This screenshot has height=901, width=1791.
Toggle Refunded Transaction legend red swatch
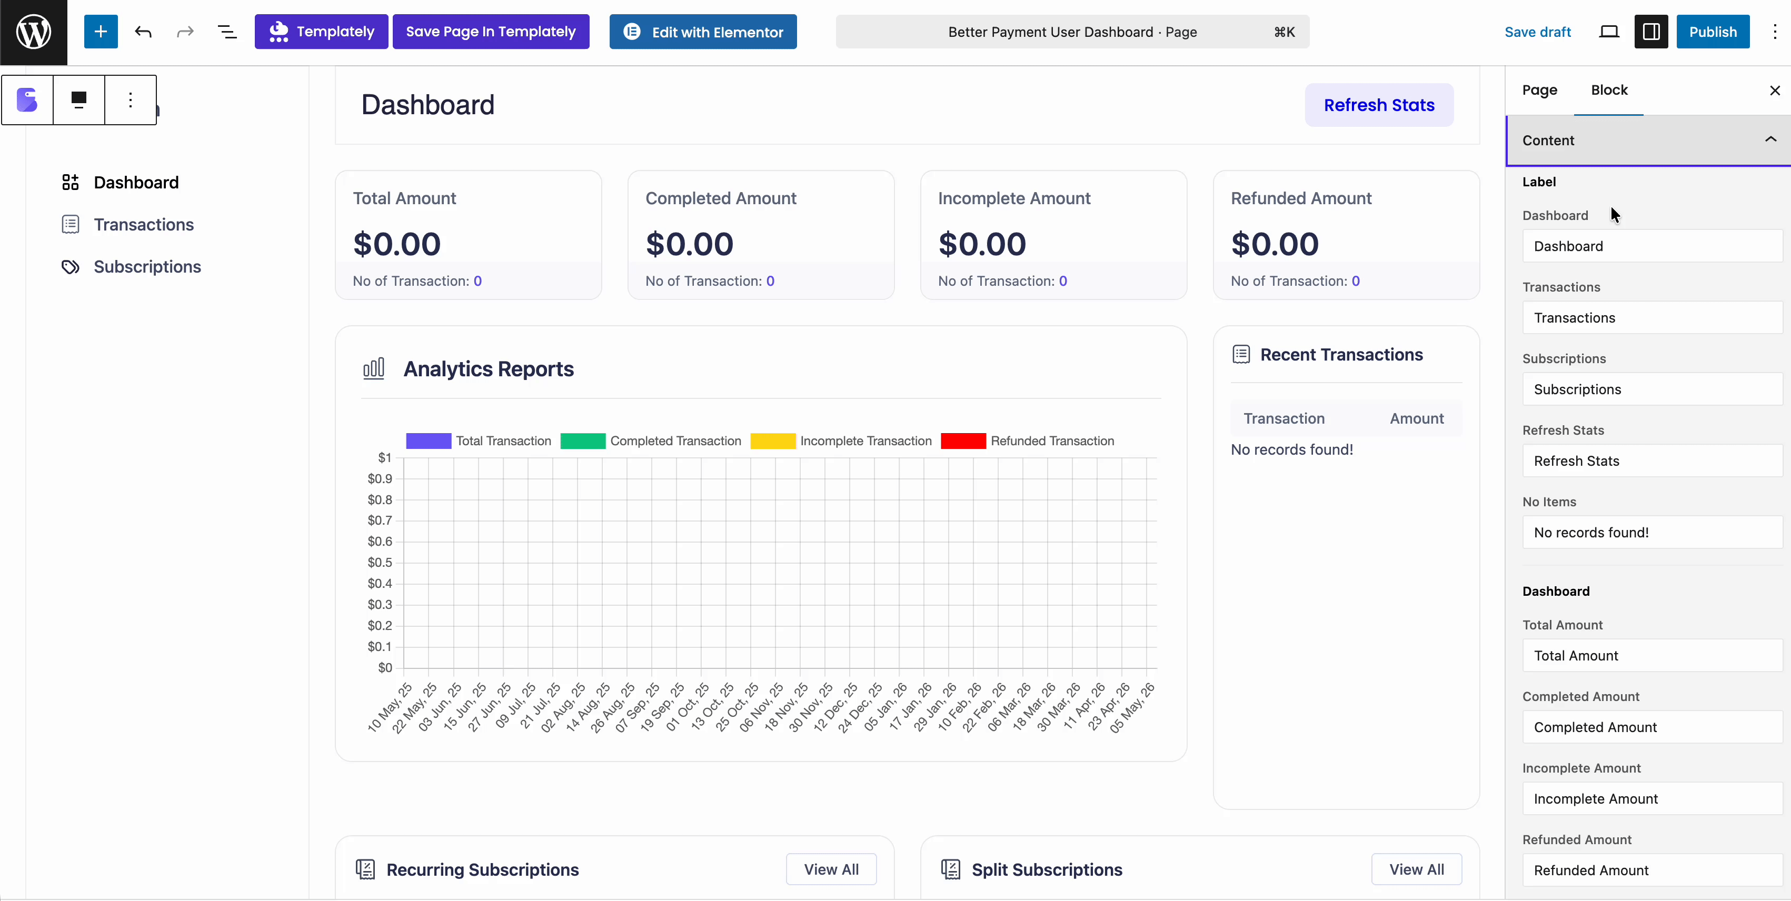pos(963,441)
